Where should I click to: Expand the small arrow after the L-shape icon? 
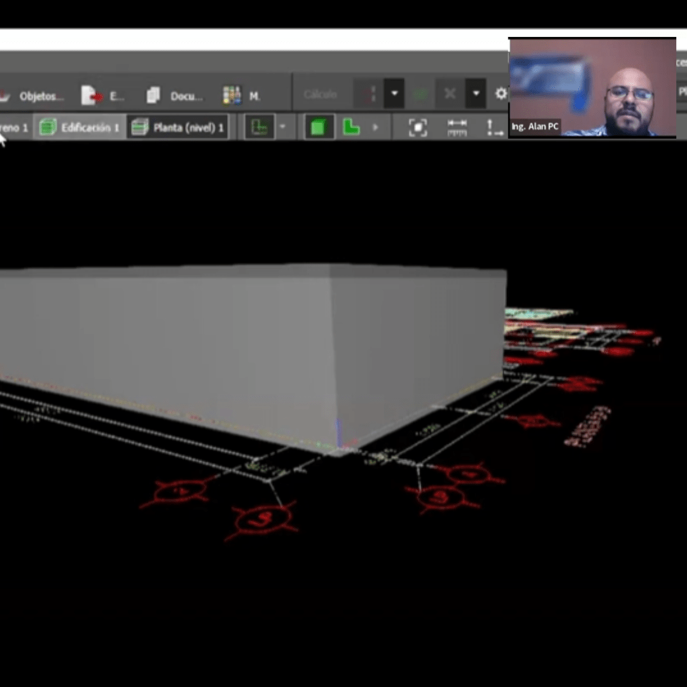pyautogui.click(x=375, y=127)
